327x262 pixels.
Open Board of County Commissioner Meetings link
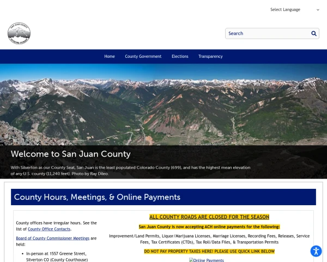tap(52, 238)
